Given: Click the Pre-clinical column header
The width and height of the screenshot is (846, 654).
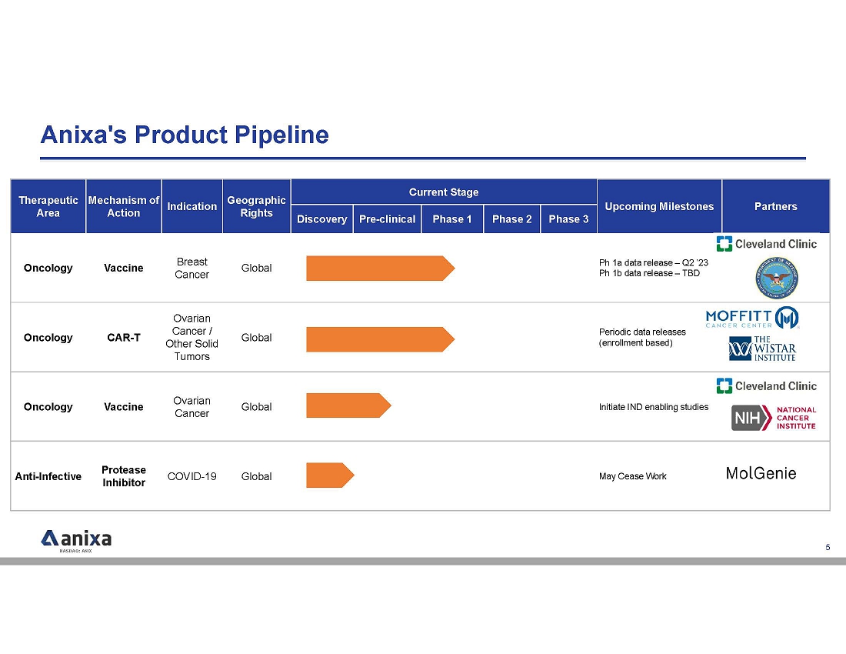Looking at the screenshot, I should pos(387,219).
